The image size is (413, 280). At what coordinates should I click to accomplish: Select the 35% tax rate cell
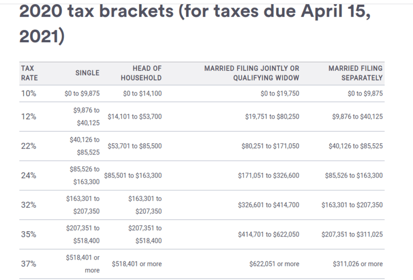28,234
